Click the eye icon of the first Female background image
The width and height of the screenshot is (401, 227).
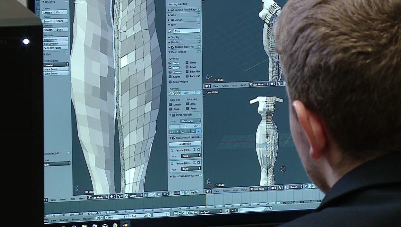click(194, 150)
